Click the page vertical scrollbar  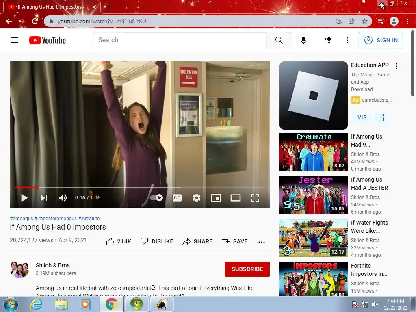[413, 64]
